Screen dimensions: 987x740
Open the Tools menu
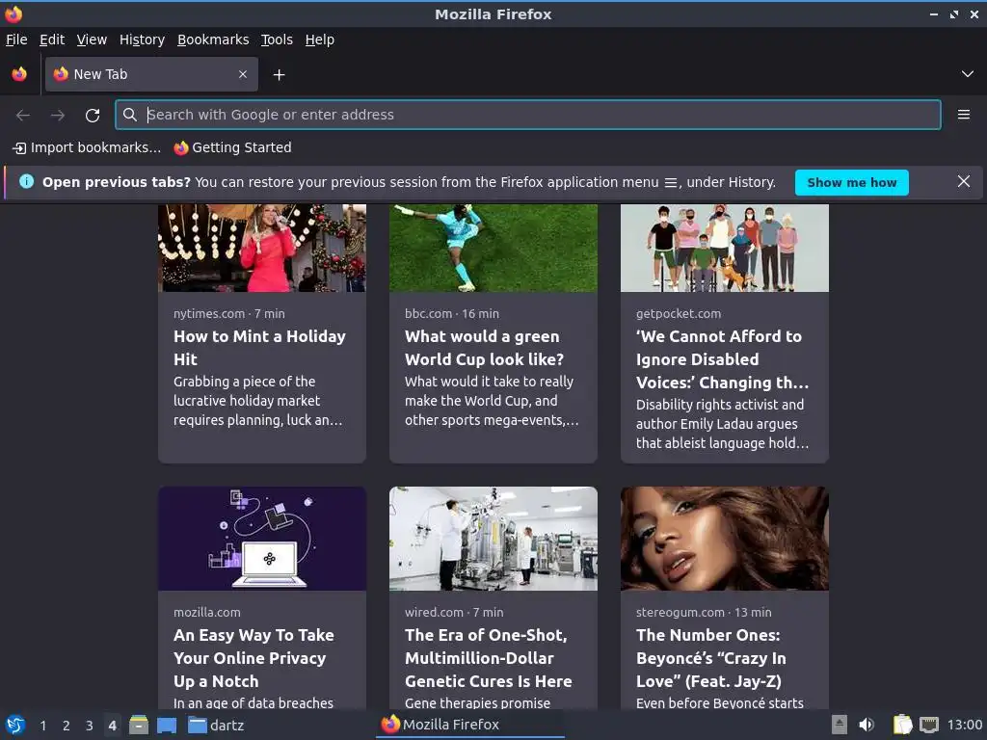pos(277,40)
